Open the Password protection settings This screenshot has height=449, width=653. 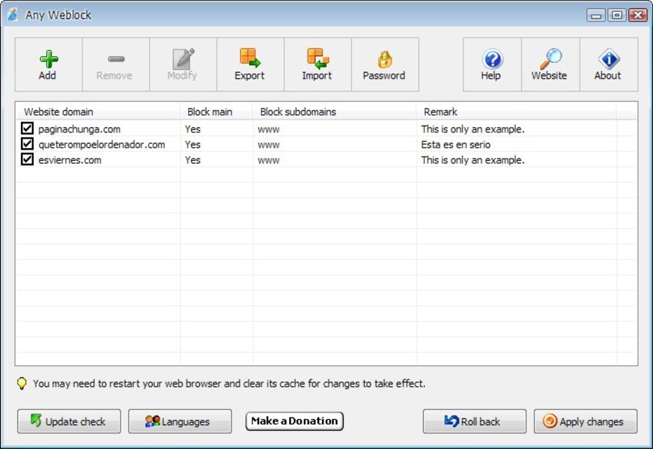[x=384, y=64]
